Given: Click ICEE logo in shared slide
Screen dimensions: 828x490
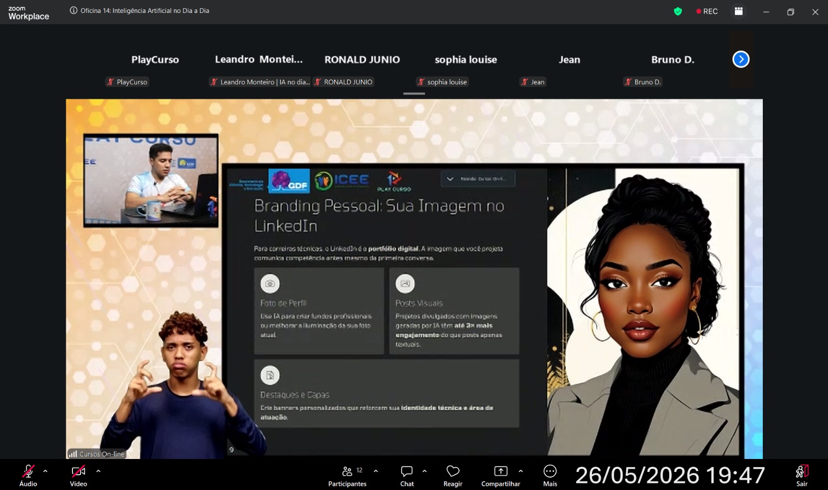Looking at the screenshot, I should pyautogui.click(x=342, y=180).
